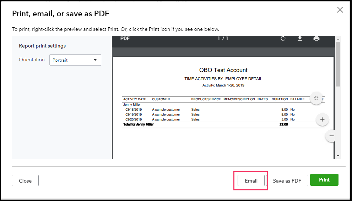Screen dimensions: 352x201
Task: Click the 5:00 duration value
Action: (x=285, y=119)
